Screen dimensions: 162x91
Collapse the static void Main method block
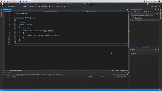(x=14, y=31)
